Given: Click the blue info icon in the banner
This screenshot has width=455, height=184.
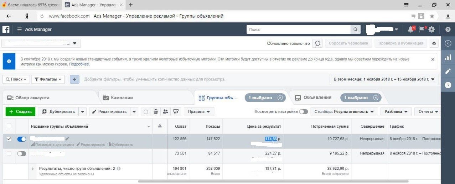Looking at the screenshot, I should click(9, 61).
